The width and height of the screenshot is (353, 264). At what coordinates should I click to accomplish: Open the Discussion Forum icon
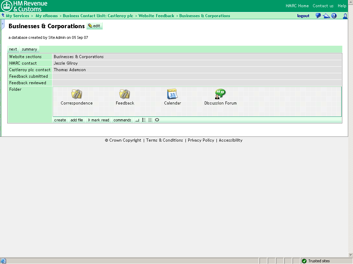220,94
